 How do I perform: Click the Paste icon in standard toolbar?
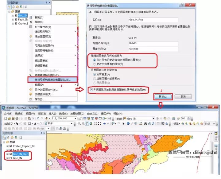(x=29, y=119)
